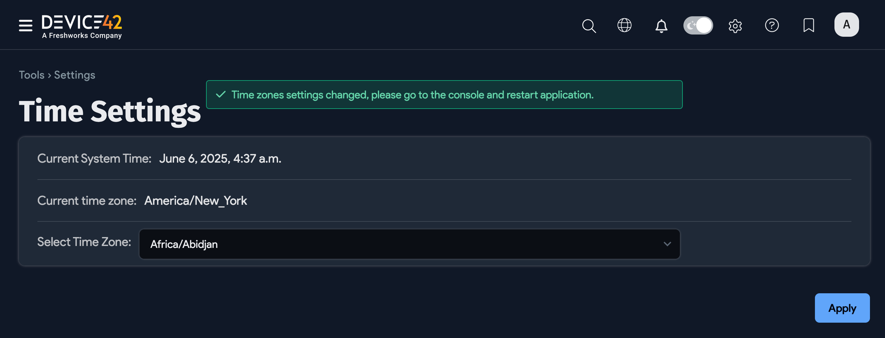Open the language globe icon
This screenshot has height=338, width=885.
[x=625, y=25]
